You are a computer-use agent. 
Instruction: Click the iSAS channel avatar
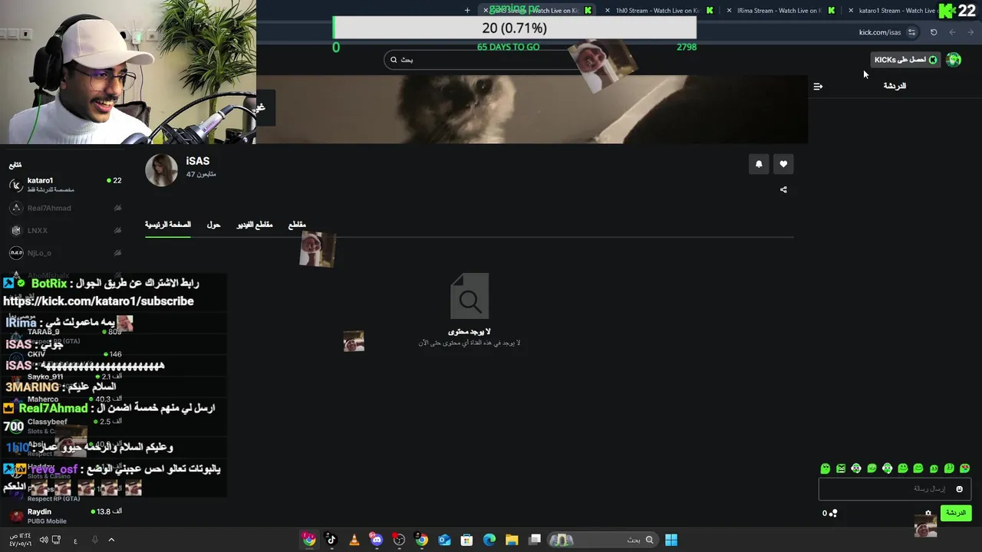[161, 170]
